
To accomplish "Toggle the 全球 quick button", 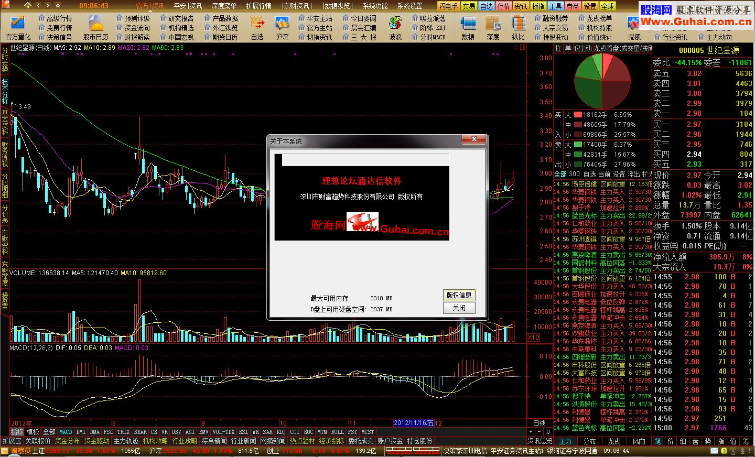I will [607, 6].
